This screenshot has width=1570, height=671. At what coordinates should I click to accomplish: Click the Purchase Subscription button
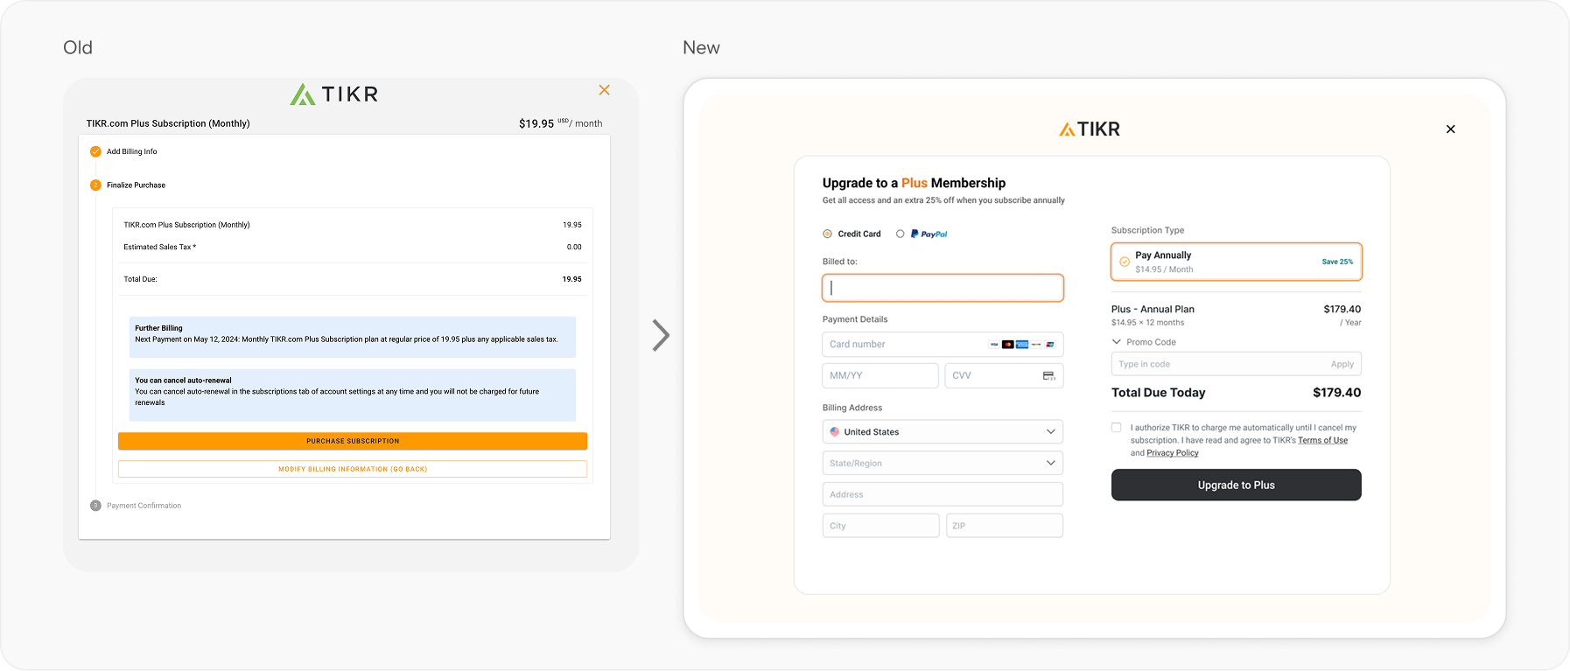[x=353, y=441]
